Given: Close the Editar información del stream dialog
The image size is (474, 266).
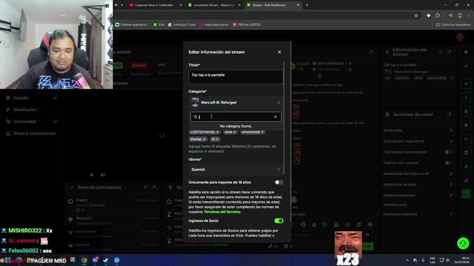Looking at the screenshot, I should (x=279, y=52).
